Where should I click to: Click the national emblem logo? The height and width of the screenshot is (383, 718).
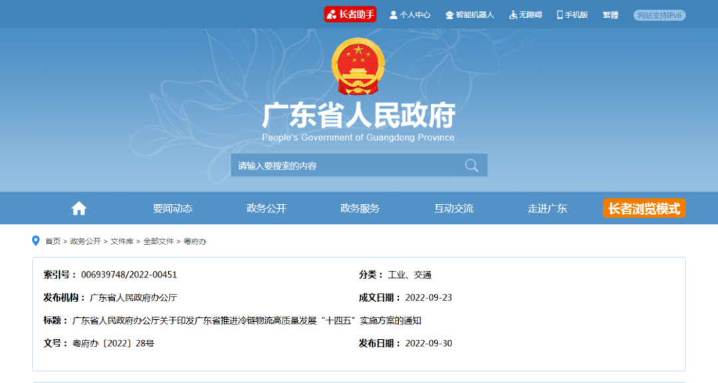pos(358,64)
